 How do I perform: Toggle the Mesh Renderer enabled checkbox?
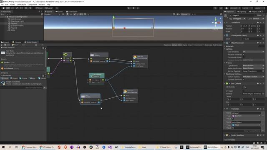click(x=229, y=43)
